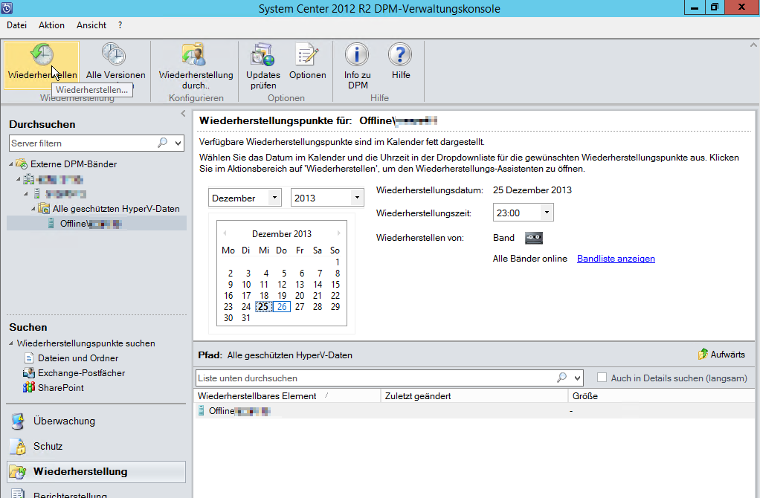The width and height of the screenshot is (760, 498).
Task: Enable Auch in Details suchen checkbox
Action: click(x=602, y=378)
